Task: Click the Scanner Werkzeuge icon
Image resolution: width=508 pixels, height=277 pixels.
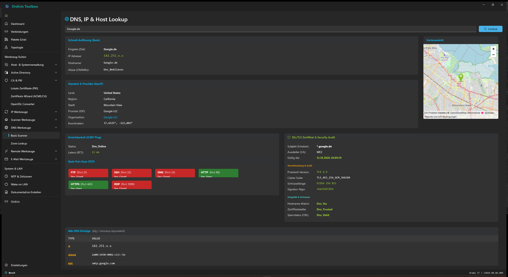Action: click(x=6, y=120)
